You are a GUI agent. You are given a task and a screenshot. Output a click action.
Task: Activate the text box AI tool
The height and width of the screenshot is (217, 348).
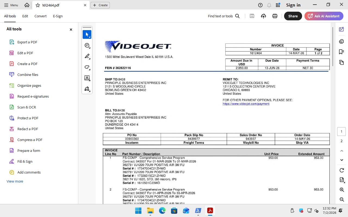(x=87, y=78)
